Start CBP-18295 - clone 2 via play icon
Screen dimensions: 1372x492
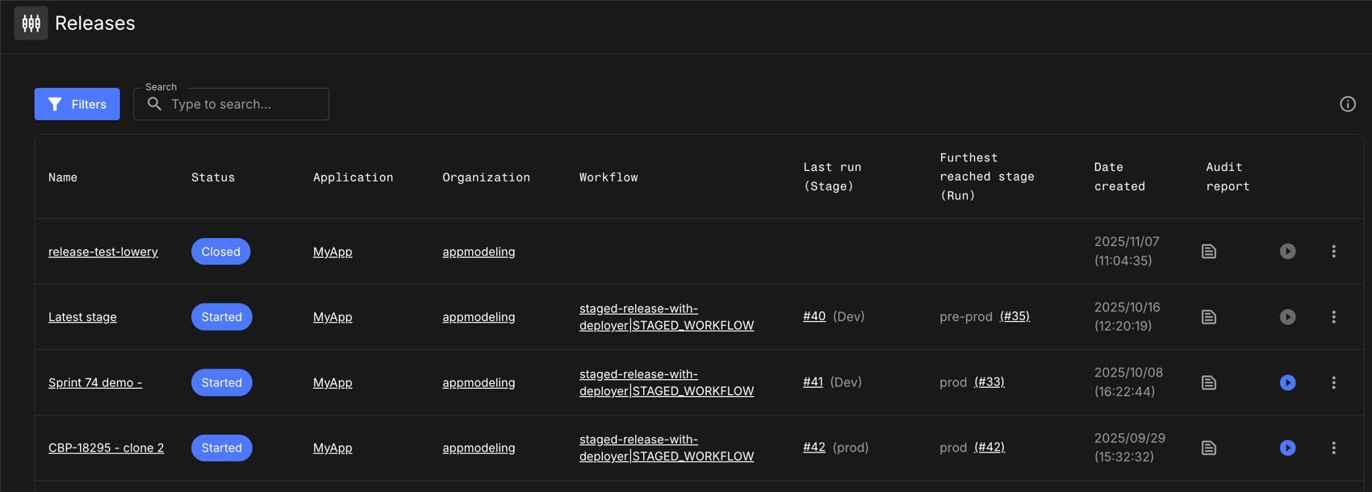(x=1287, y=448)
